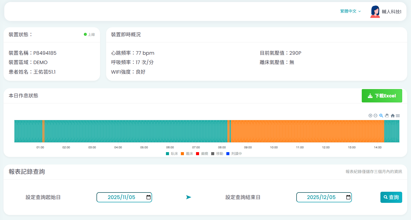Screen dimensions: 411x220
Task: Click the 查詢 search button
Action: [x=391, y=197]
